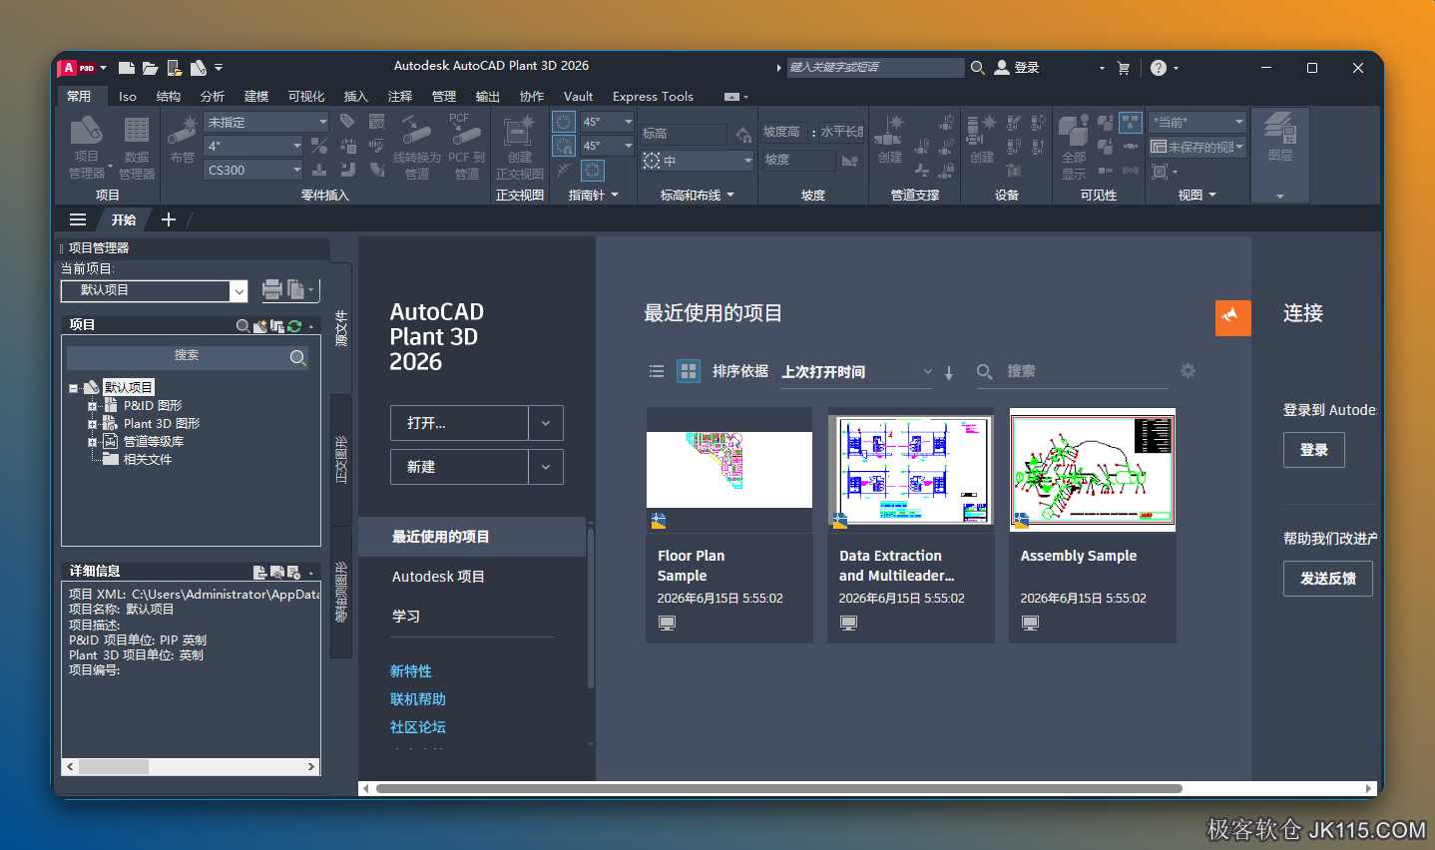Click the plus icon for new tab

pyautogui.click(x=169, y=219)
